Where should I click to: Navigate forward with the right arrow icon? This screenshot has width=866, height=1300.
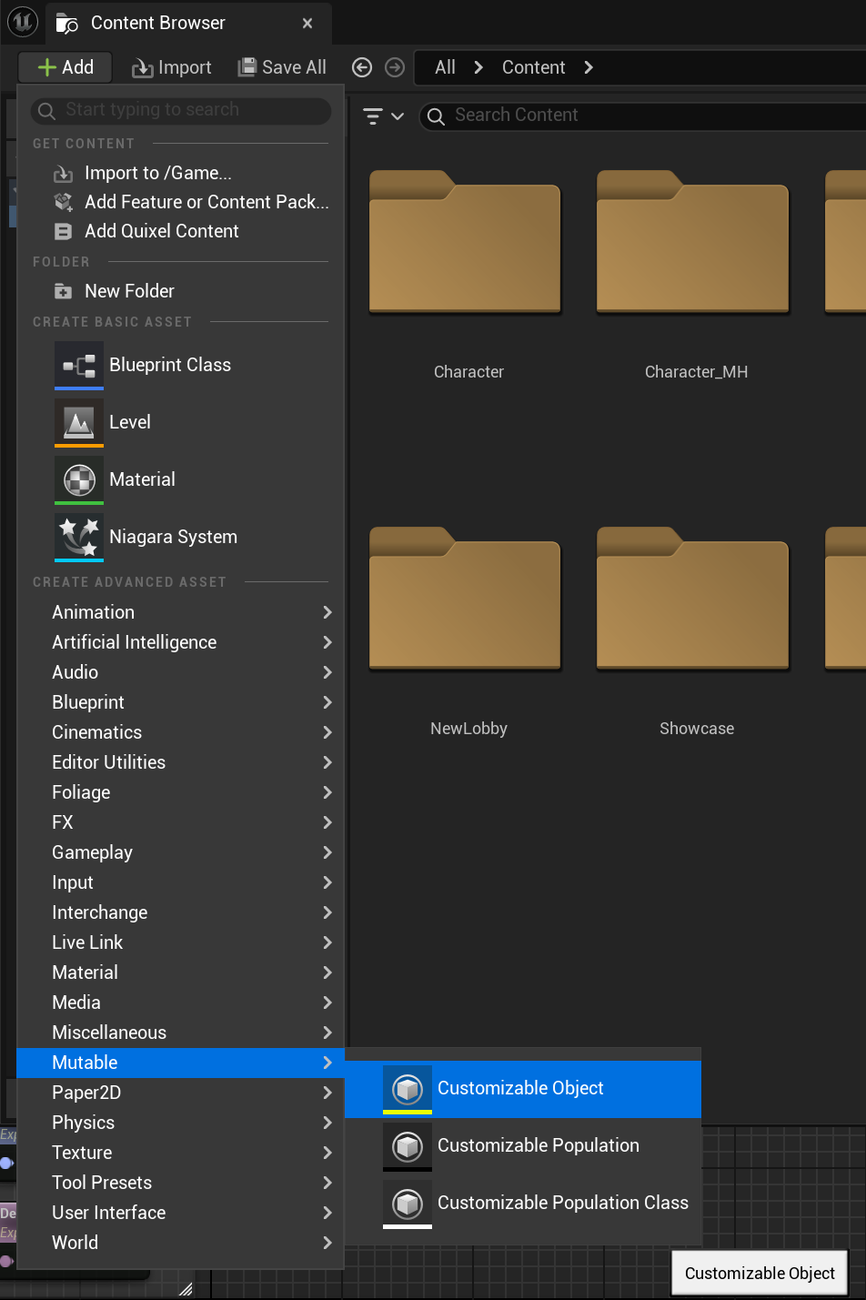point(395,67)
